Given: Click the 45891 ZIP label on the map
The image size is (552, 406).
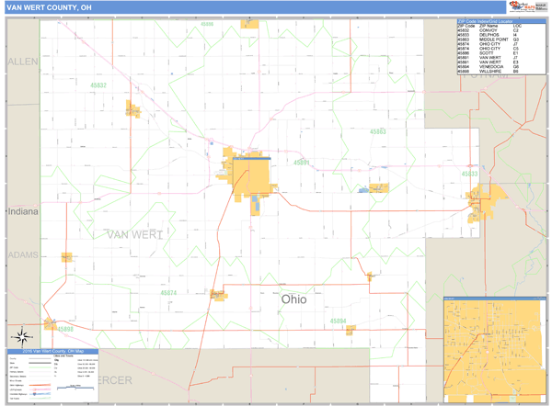Looking at the screenshot, I should (302, 163).
